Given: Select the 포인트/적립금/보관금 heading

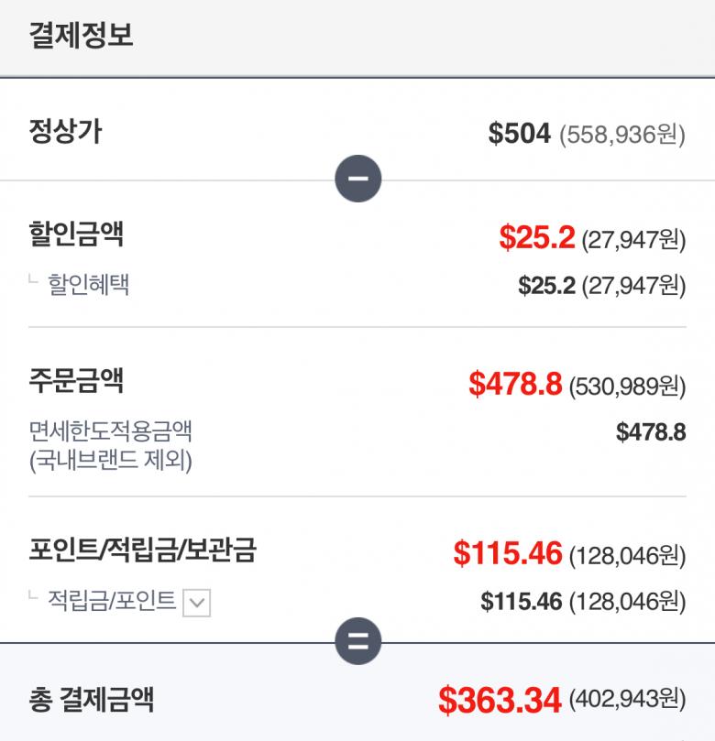Looking at the screenshot, I should (142, 550).
